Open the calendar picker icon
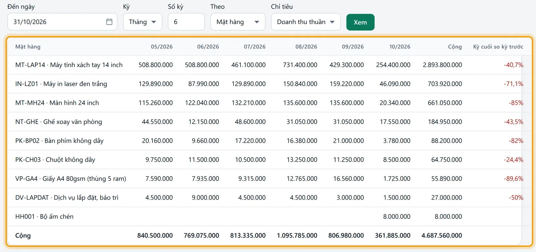Image resolution: width=536 pixels, height=252 pixels. click(109, 22)
